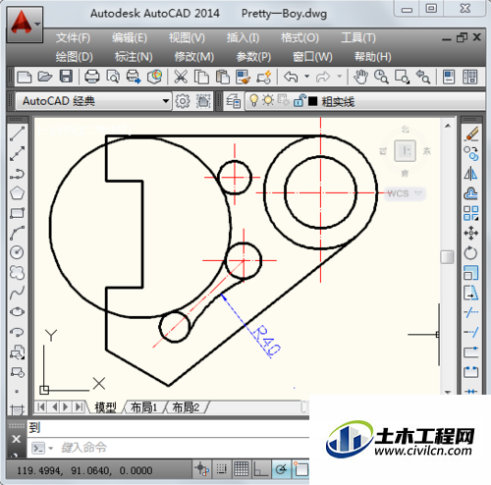
Task: Select the Ellipse tool
Action: click(x=17, y=312)
